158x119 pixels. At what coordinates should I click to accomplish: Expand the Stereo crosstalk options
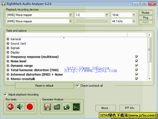pos(8,79)
